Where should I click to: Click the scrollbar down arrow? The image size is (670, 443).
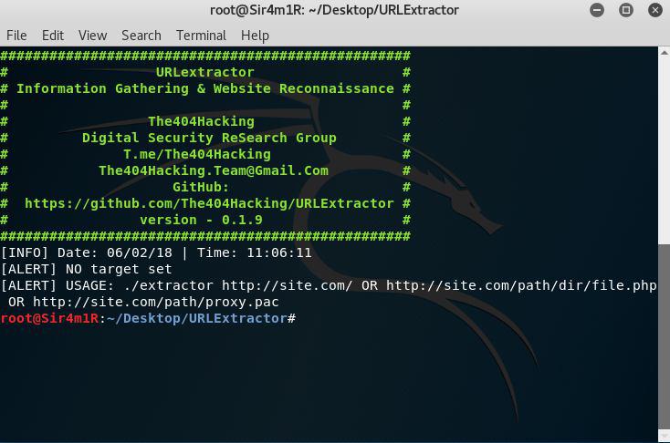[664, 436]
